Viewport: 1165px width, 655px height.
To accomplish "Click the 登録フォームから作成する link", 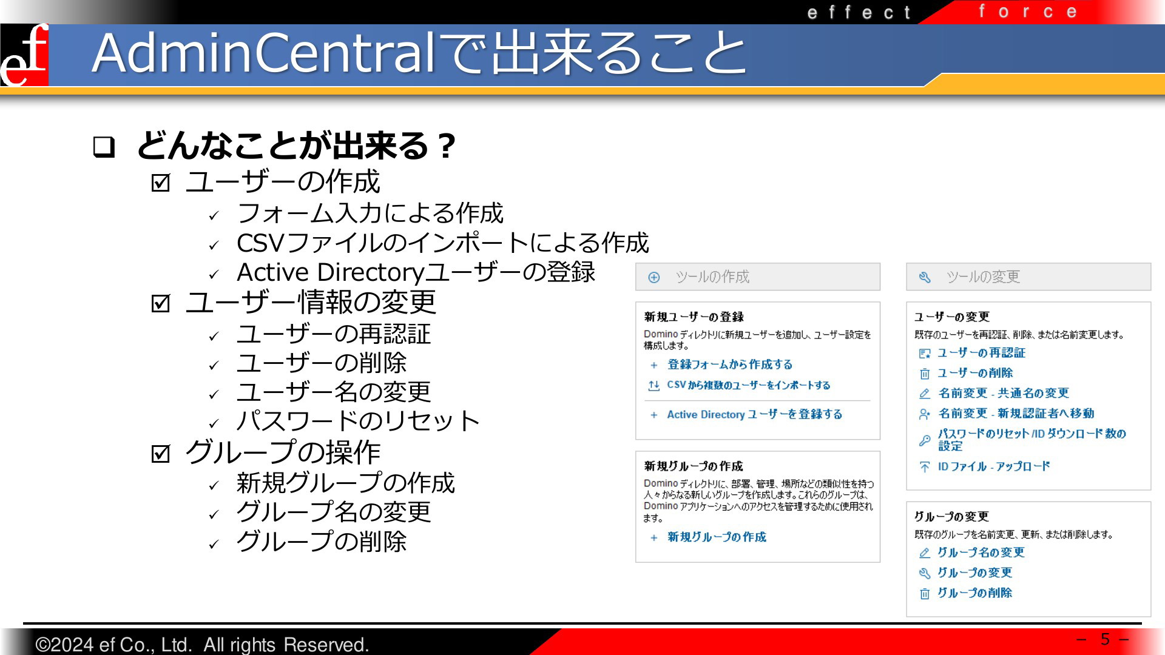I will 730,364.
